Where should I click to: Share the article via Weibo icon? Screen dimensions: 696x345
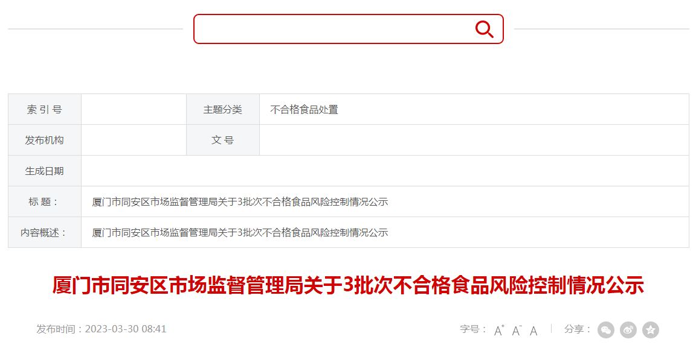click(628, 330)
